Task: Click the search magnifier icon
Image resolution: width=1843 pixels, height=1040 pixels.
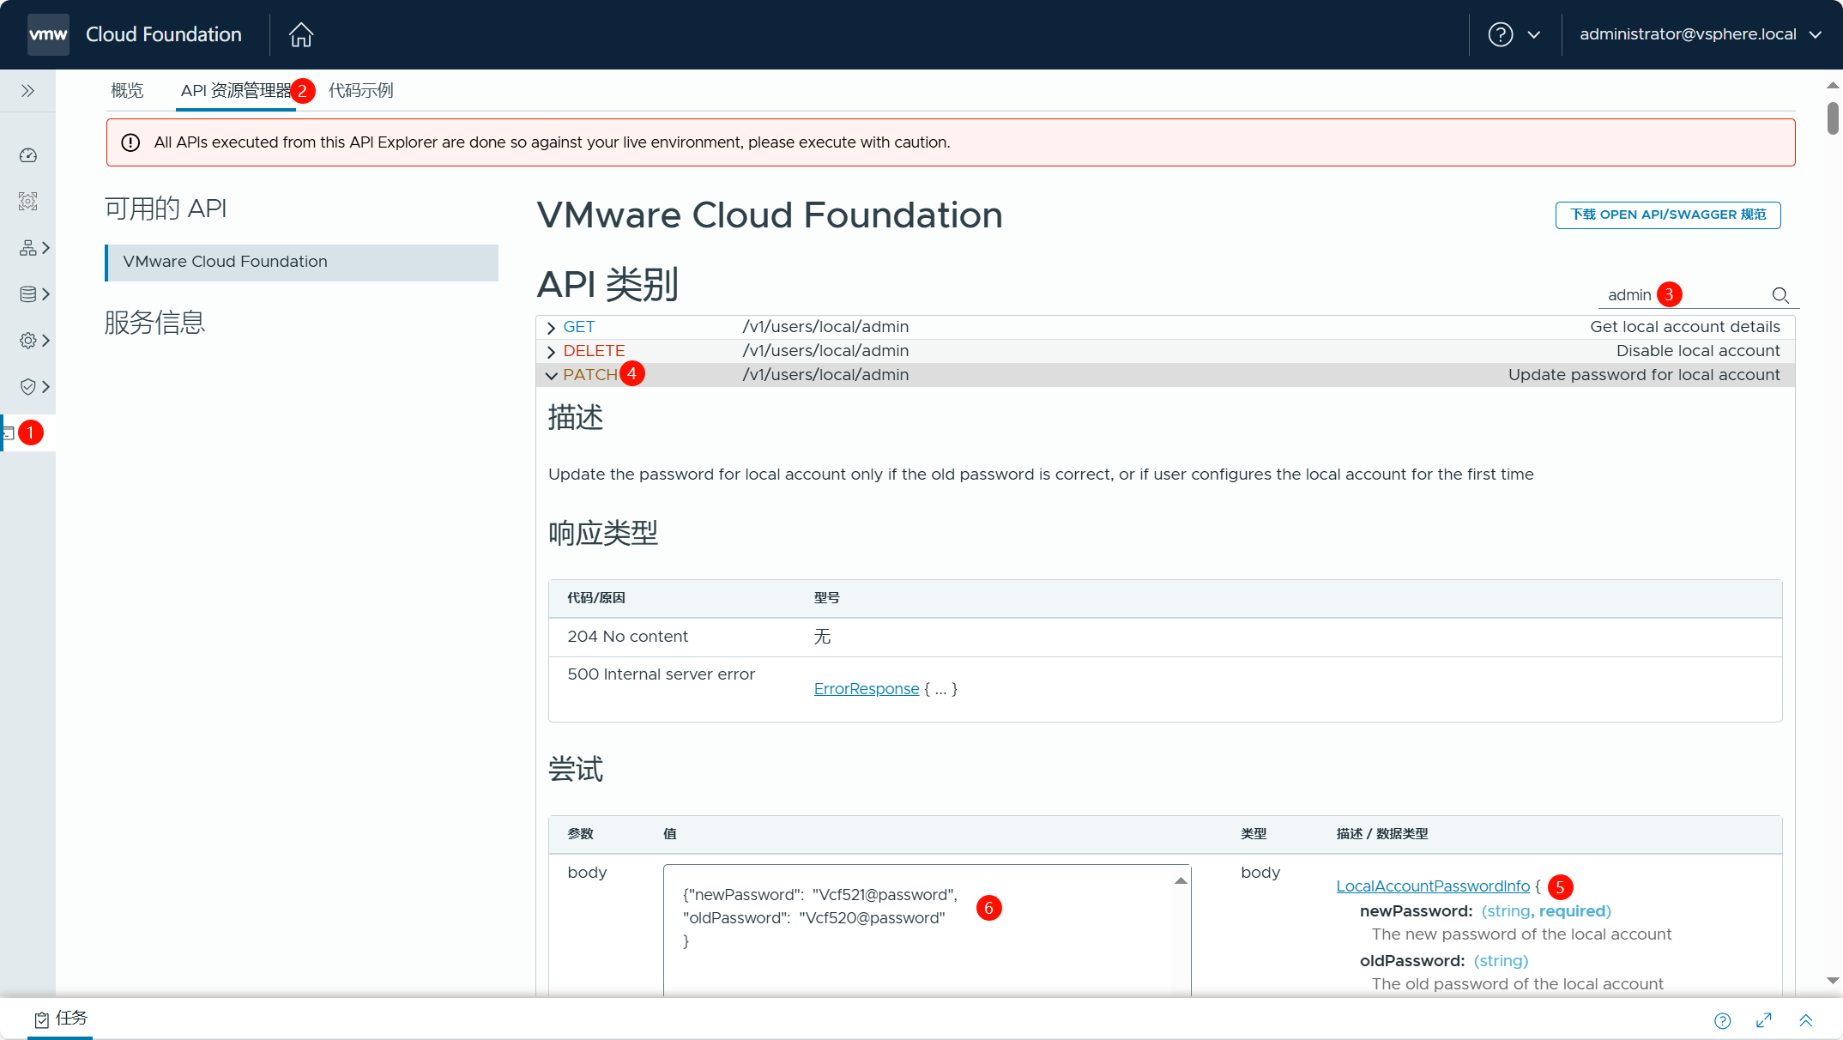Action: click(x=1780, y=295)
